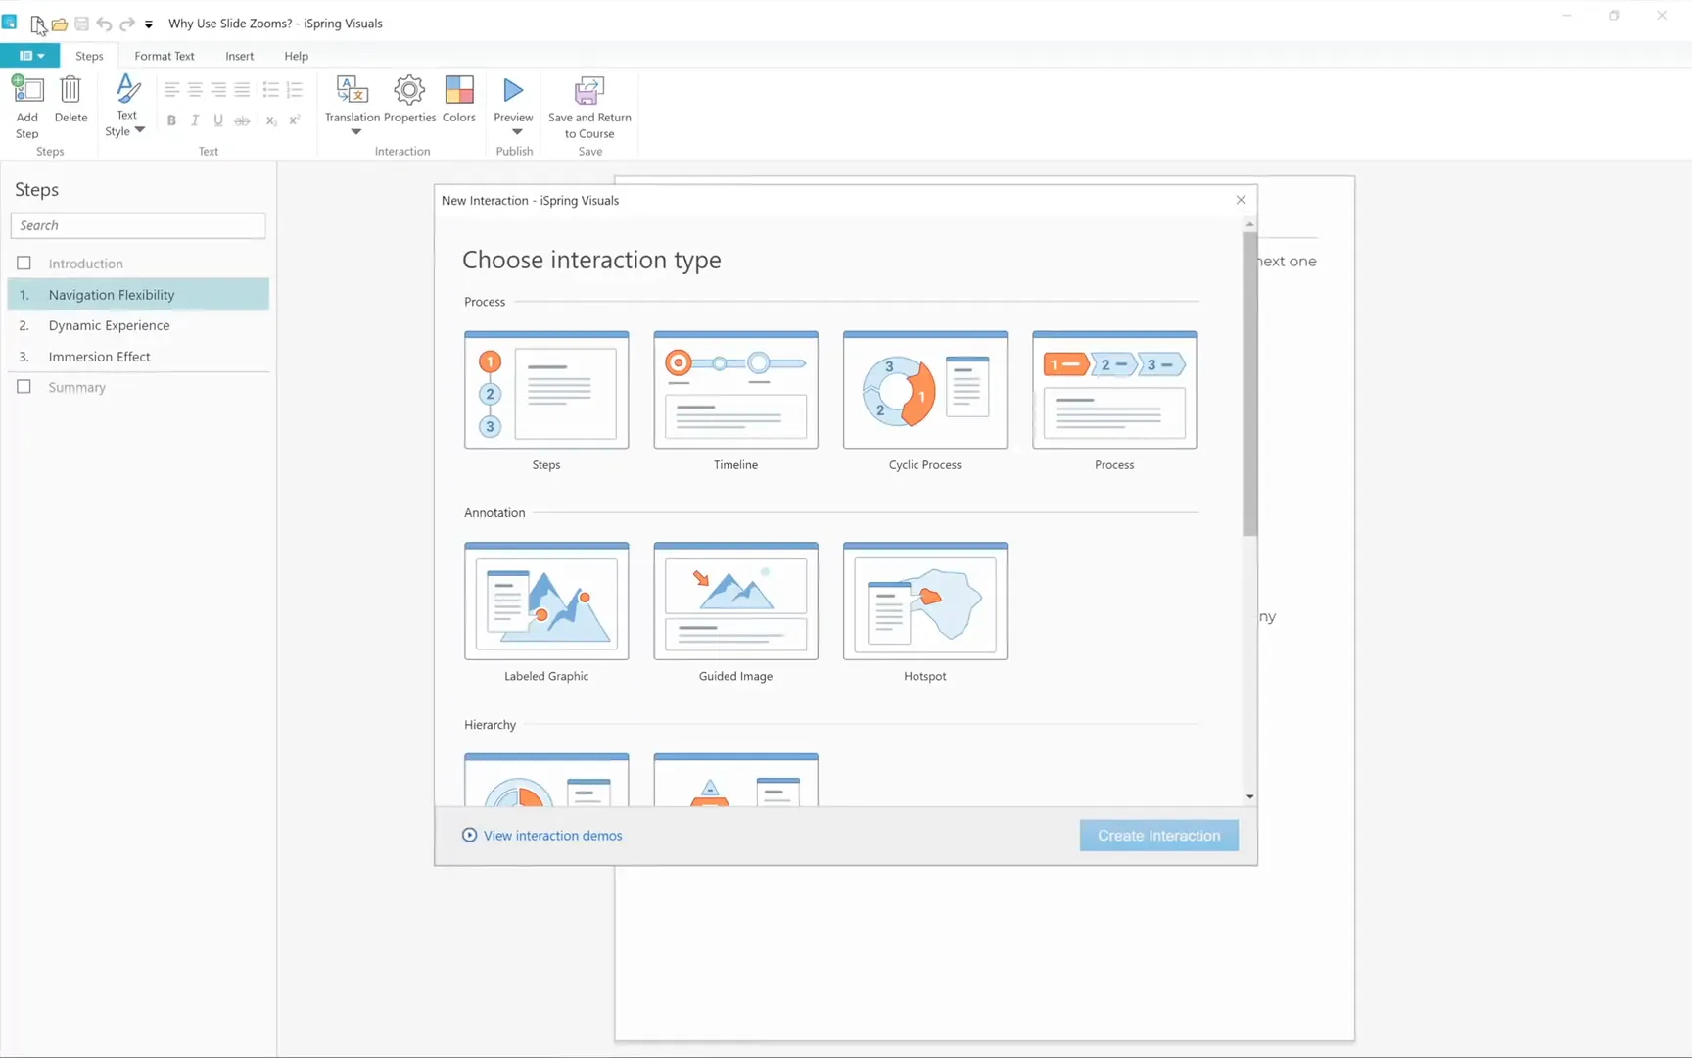Select the Timeline interaction type

735,390
